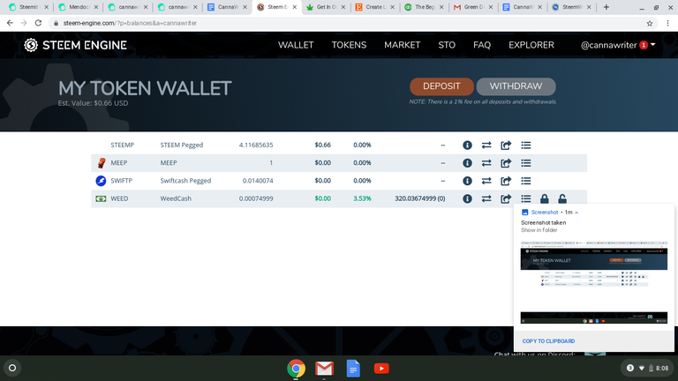Open the ChromeOS launcher circle
678x381 pixels.
click(x=12, y=368)
